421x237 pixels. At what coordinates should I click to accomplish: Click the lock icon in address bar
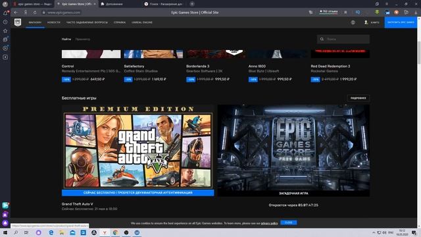(44, 13)
